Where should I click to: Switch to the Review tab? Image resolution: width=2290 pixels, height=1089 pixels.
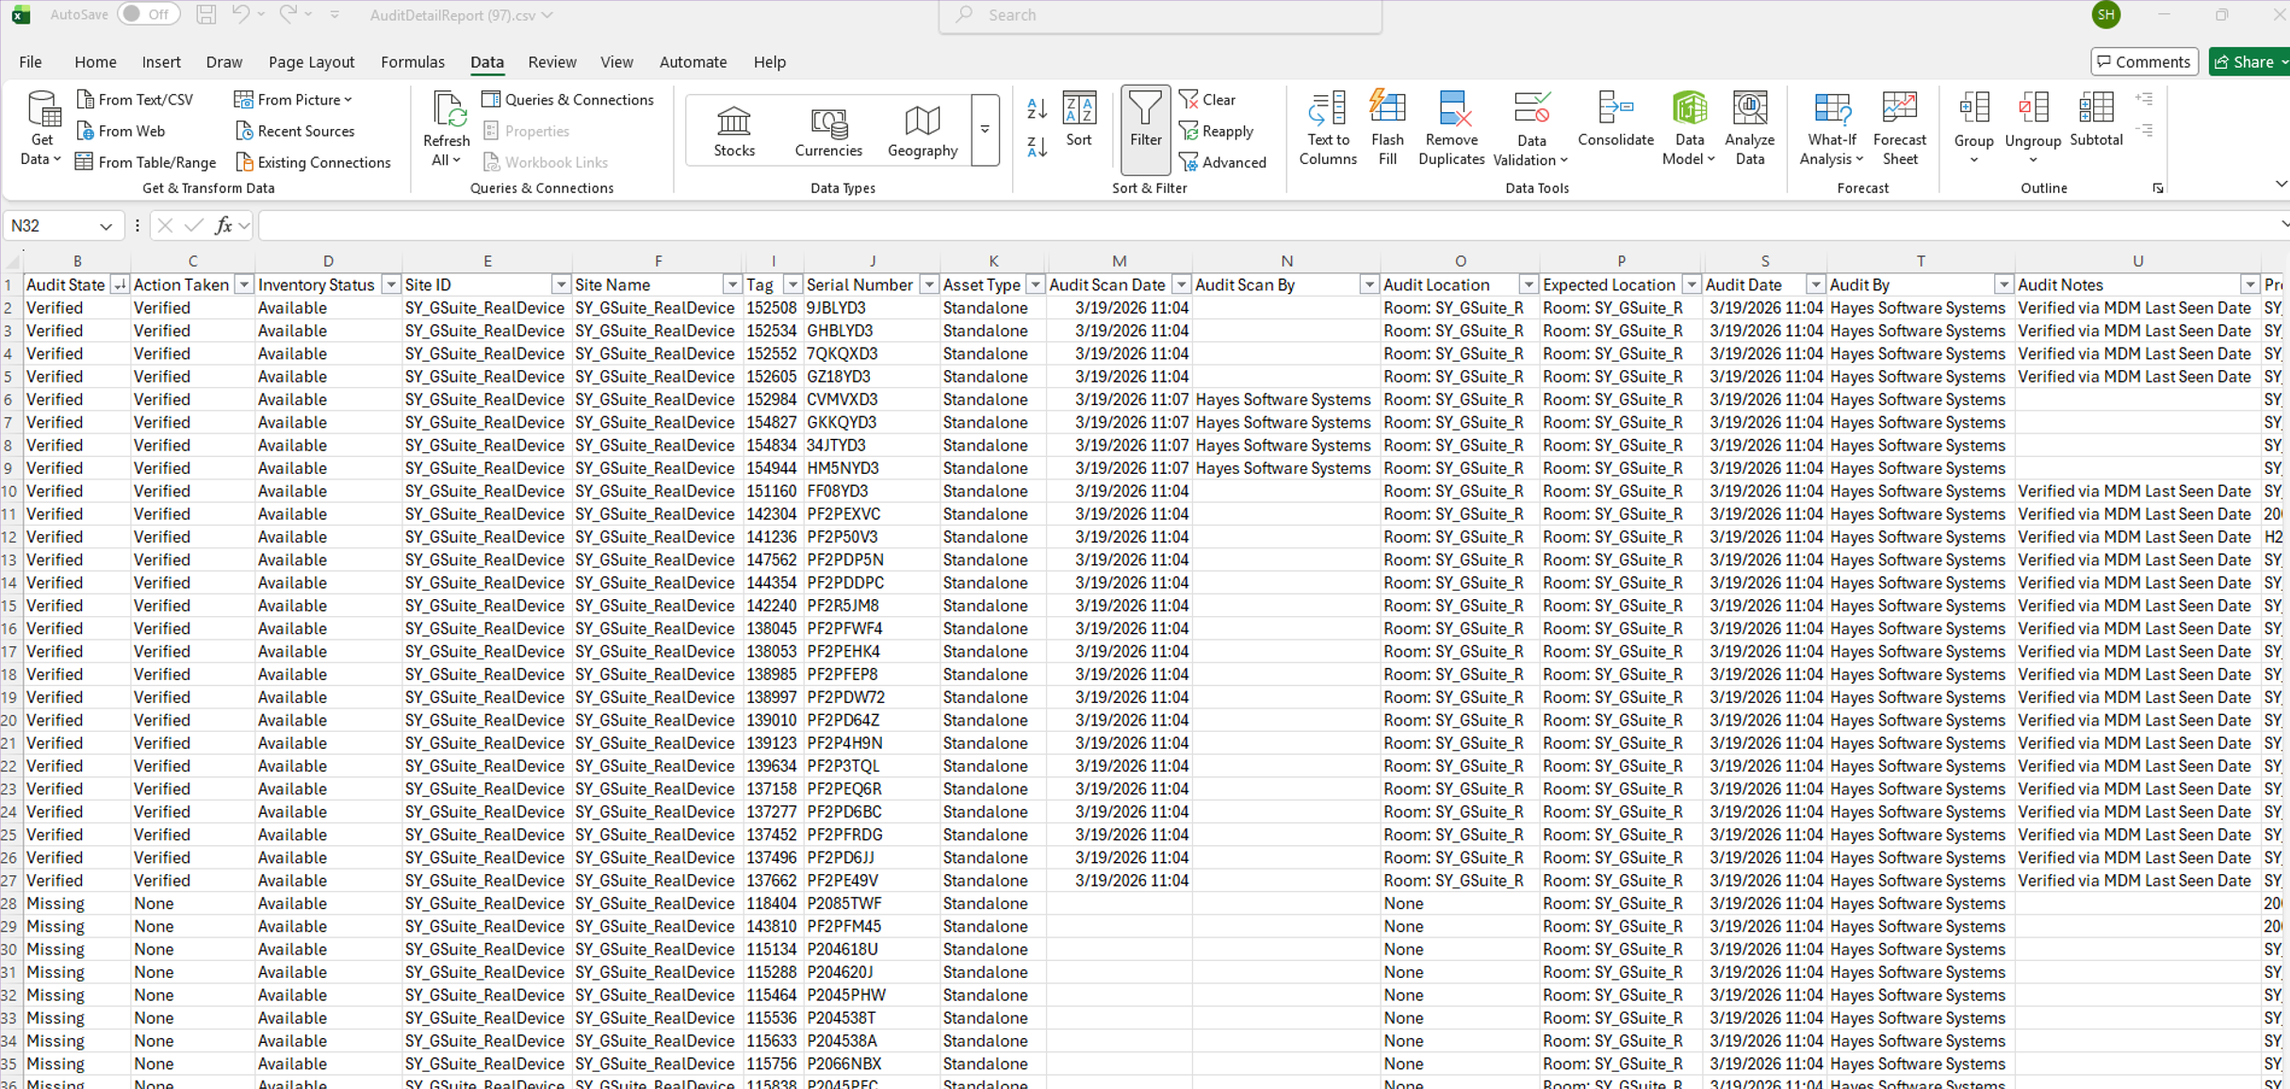pos(552,62)
